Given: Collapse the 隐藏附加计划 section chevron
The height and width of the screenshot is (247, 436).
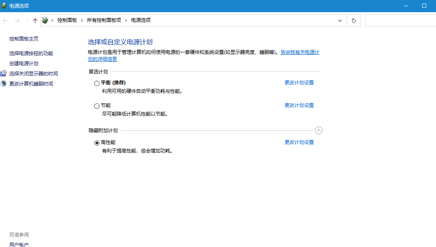Looking at the screenshot, I should tap(319, 130).
